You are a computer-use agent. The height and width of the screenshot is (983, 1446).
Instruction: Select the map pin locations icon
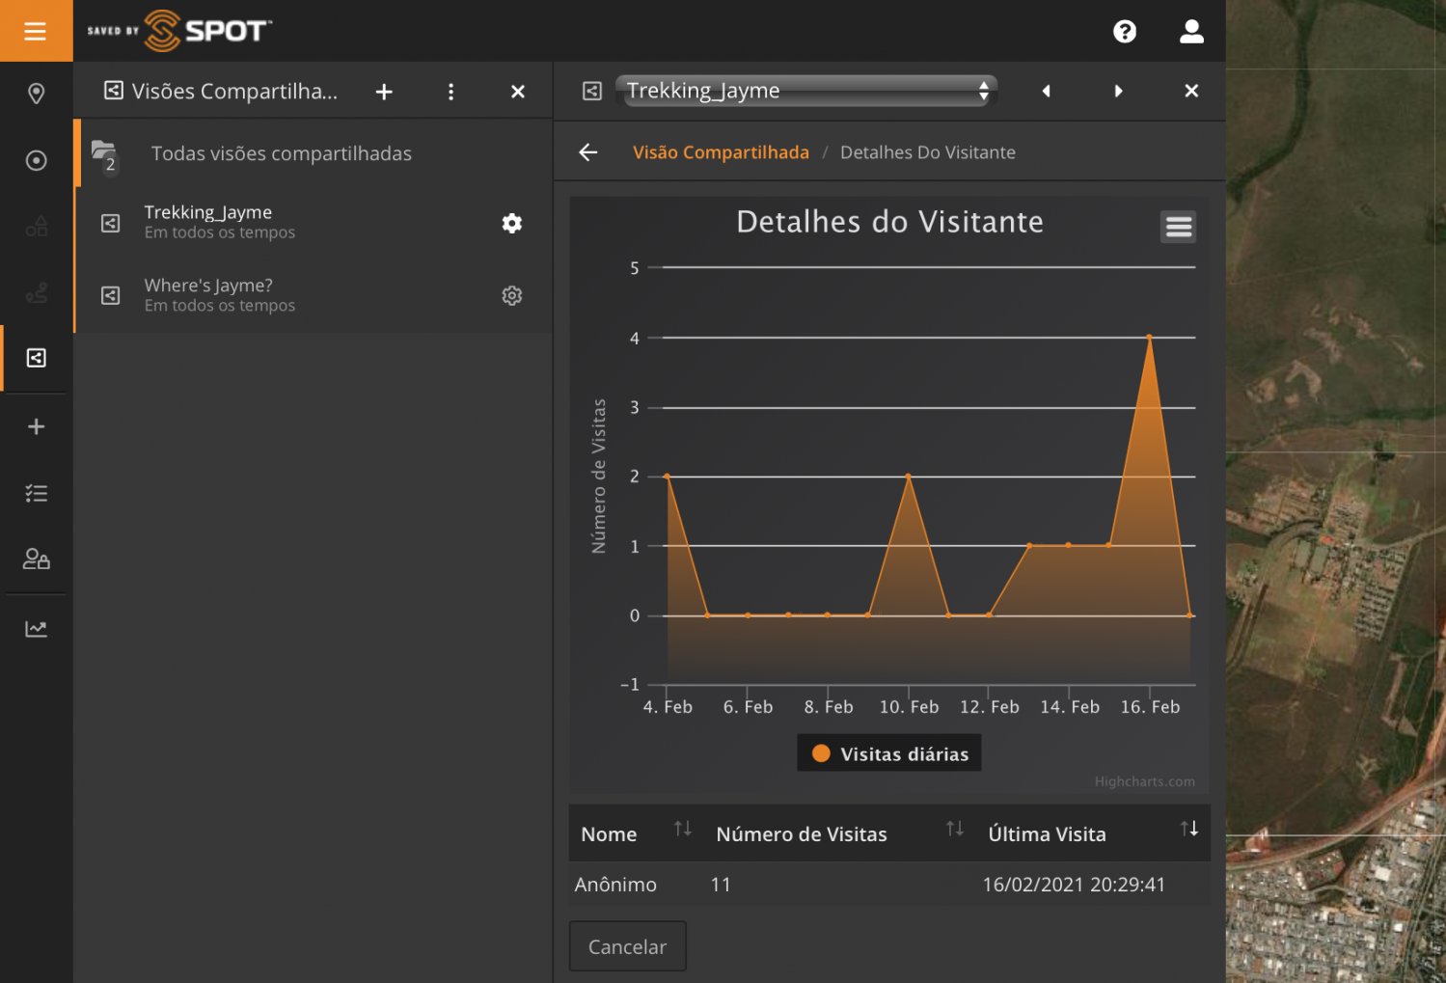(36, 94)
